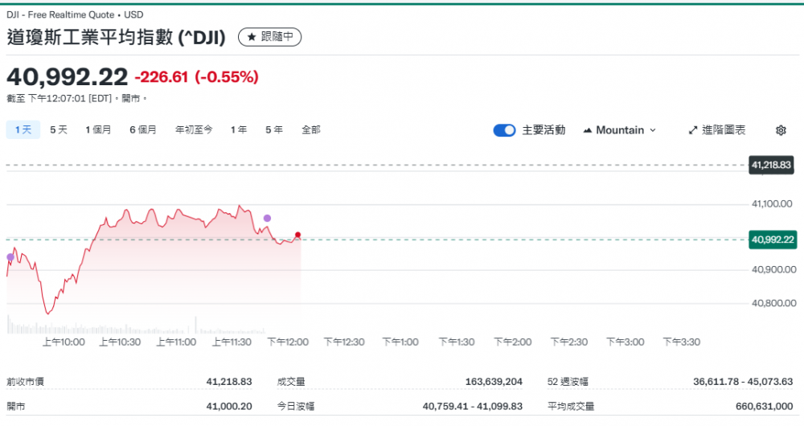Select the 6個月 time range
The height and width of the screenshot is (426, 804).
pyautogui.click(x=143, y=129)
